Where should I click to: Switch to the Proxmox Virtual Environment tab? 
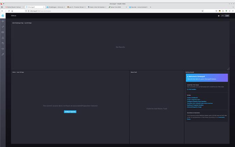(x=76, y=7)
